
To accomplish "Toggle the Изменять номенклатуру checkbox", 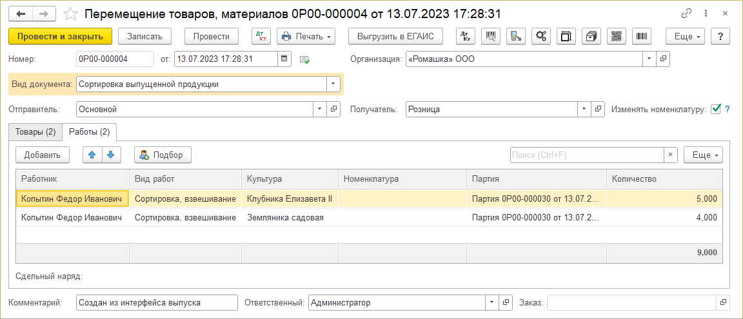I will click(715, 109).
